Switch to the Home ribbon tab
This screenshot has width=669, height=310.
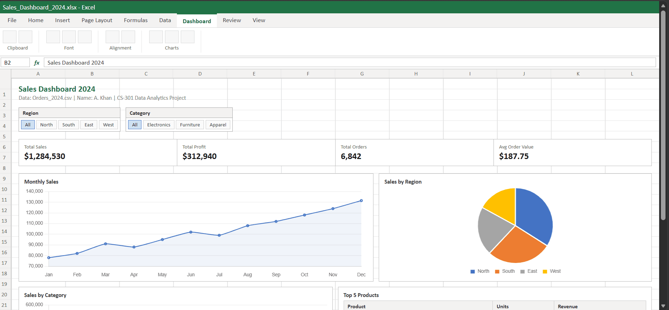(36, 20)
